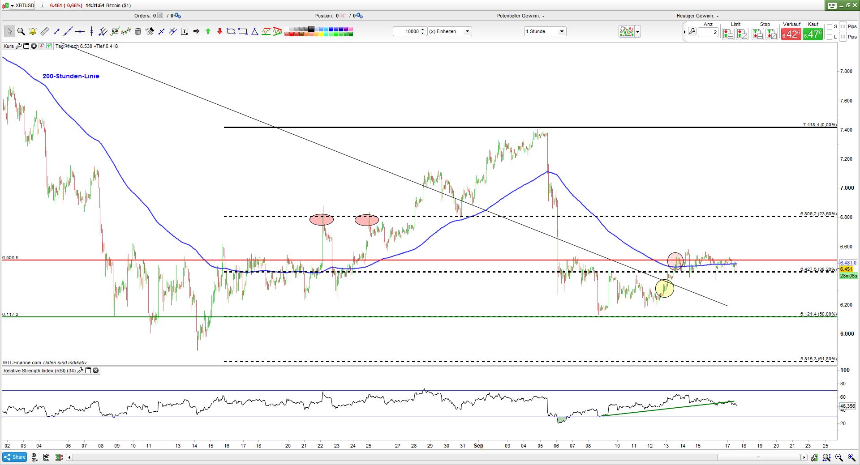860x465 pixels.
Task: Click the Anz quantity input field
Action: pyautogui.click(x=708, y=32)
